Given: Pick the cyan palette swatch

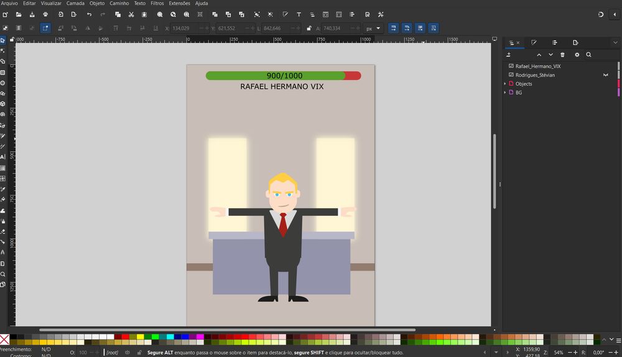Looking at the screenshot, I should (x=170, y=336).
